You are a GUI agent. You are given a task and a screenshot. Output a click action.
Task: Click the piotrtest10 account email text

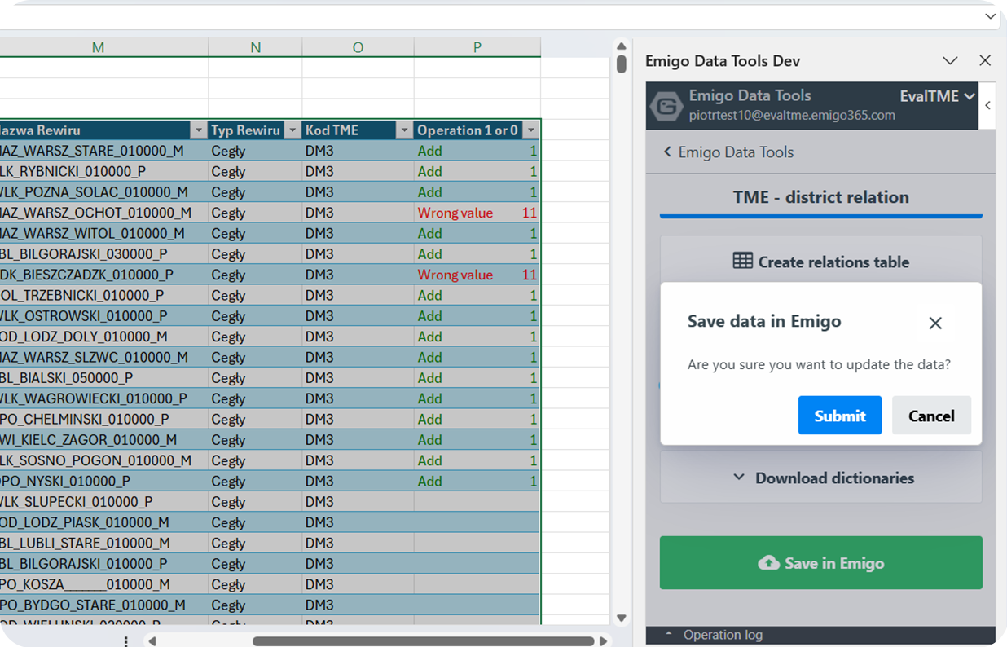point(792,116)
